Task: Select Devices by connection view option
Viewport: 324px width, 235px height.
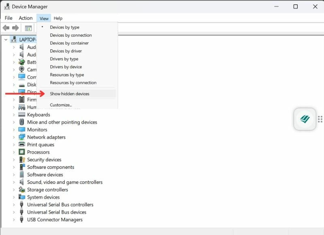Action: (71, 35)
